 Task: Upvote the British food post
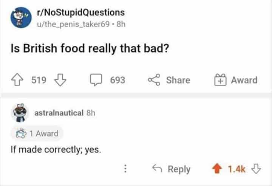tap(17, 80)
